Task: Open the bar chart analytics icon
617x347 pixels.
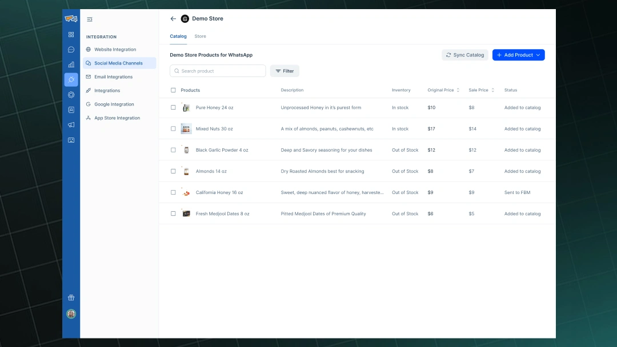Action: click(71, 64)
